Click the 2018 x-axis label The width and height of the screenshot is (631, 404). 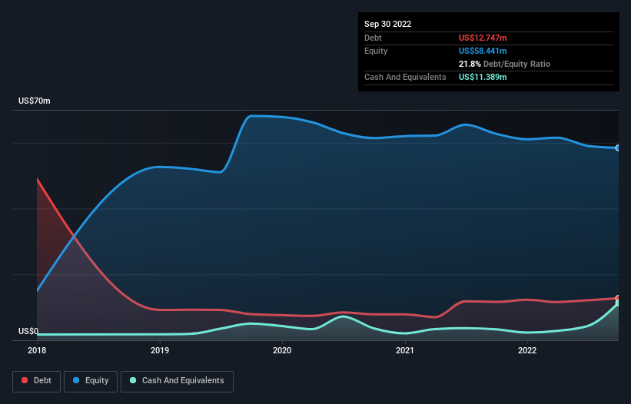click(x=37, y=350)
